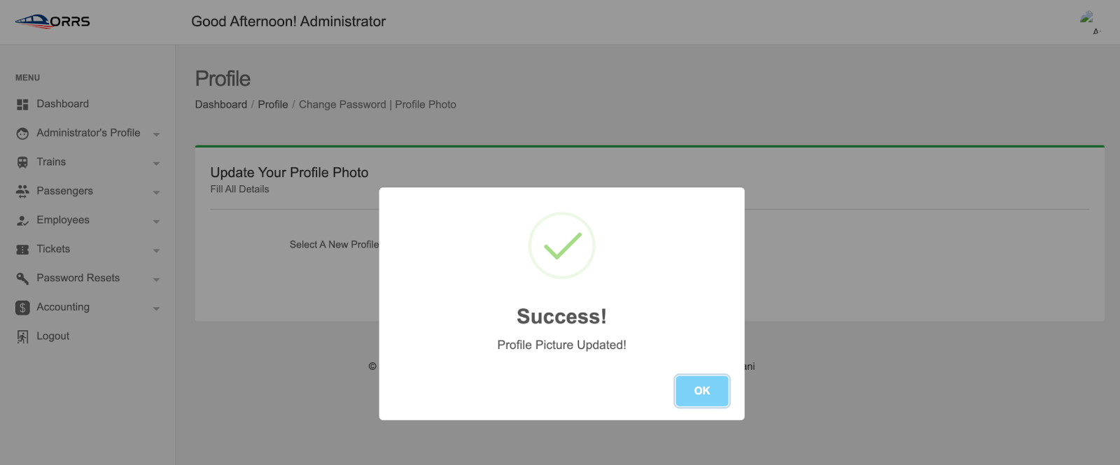
Task: Expand the Passengers submenu arrow
Action: point(156,192)
